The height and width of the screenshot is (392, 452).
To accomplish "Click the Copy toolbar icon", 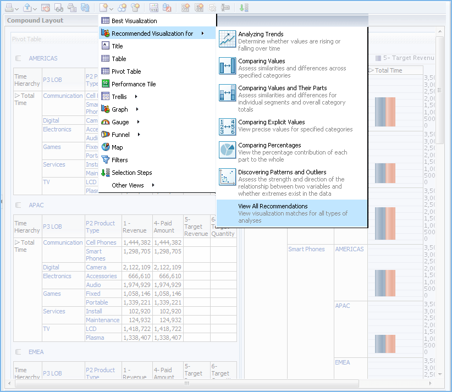I will tap(71, 7).
